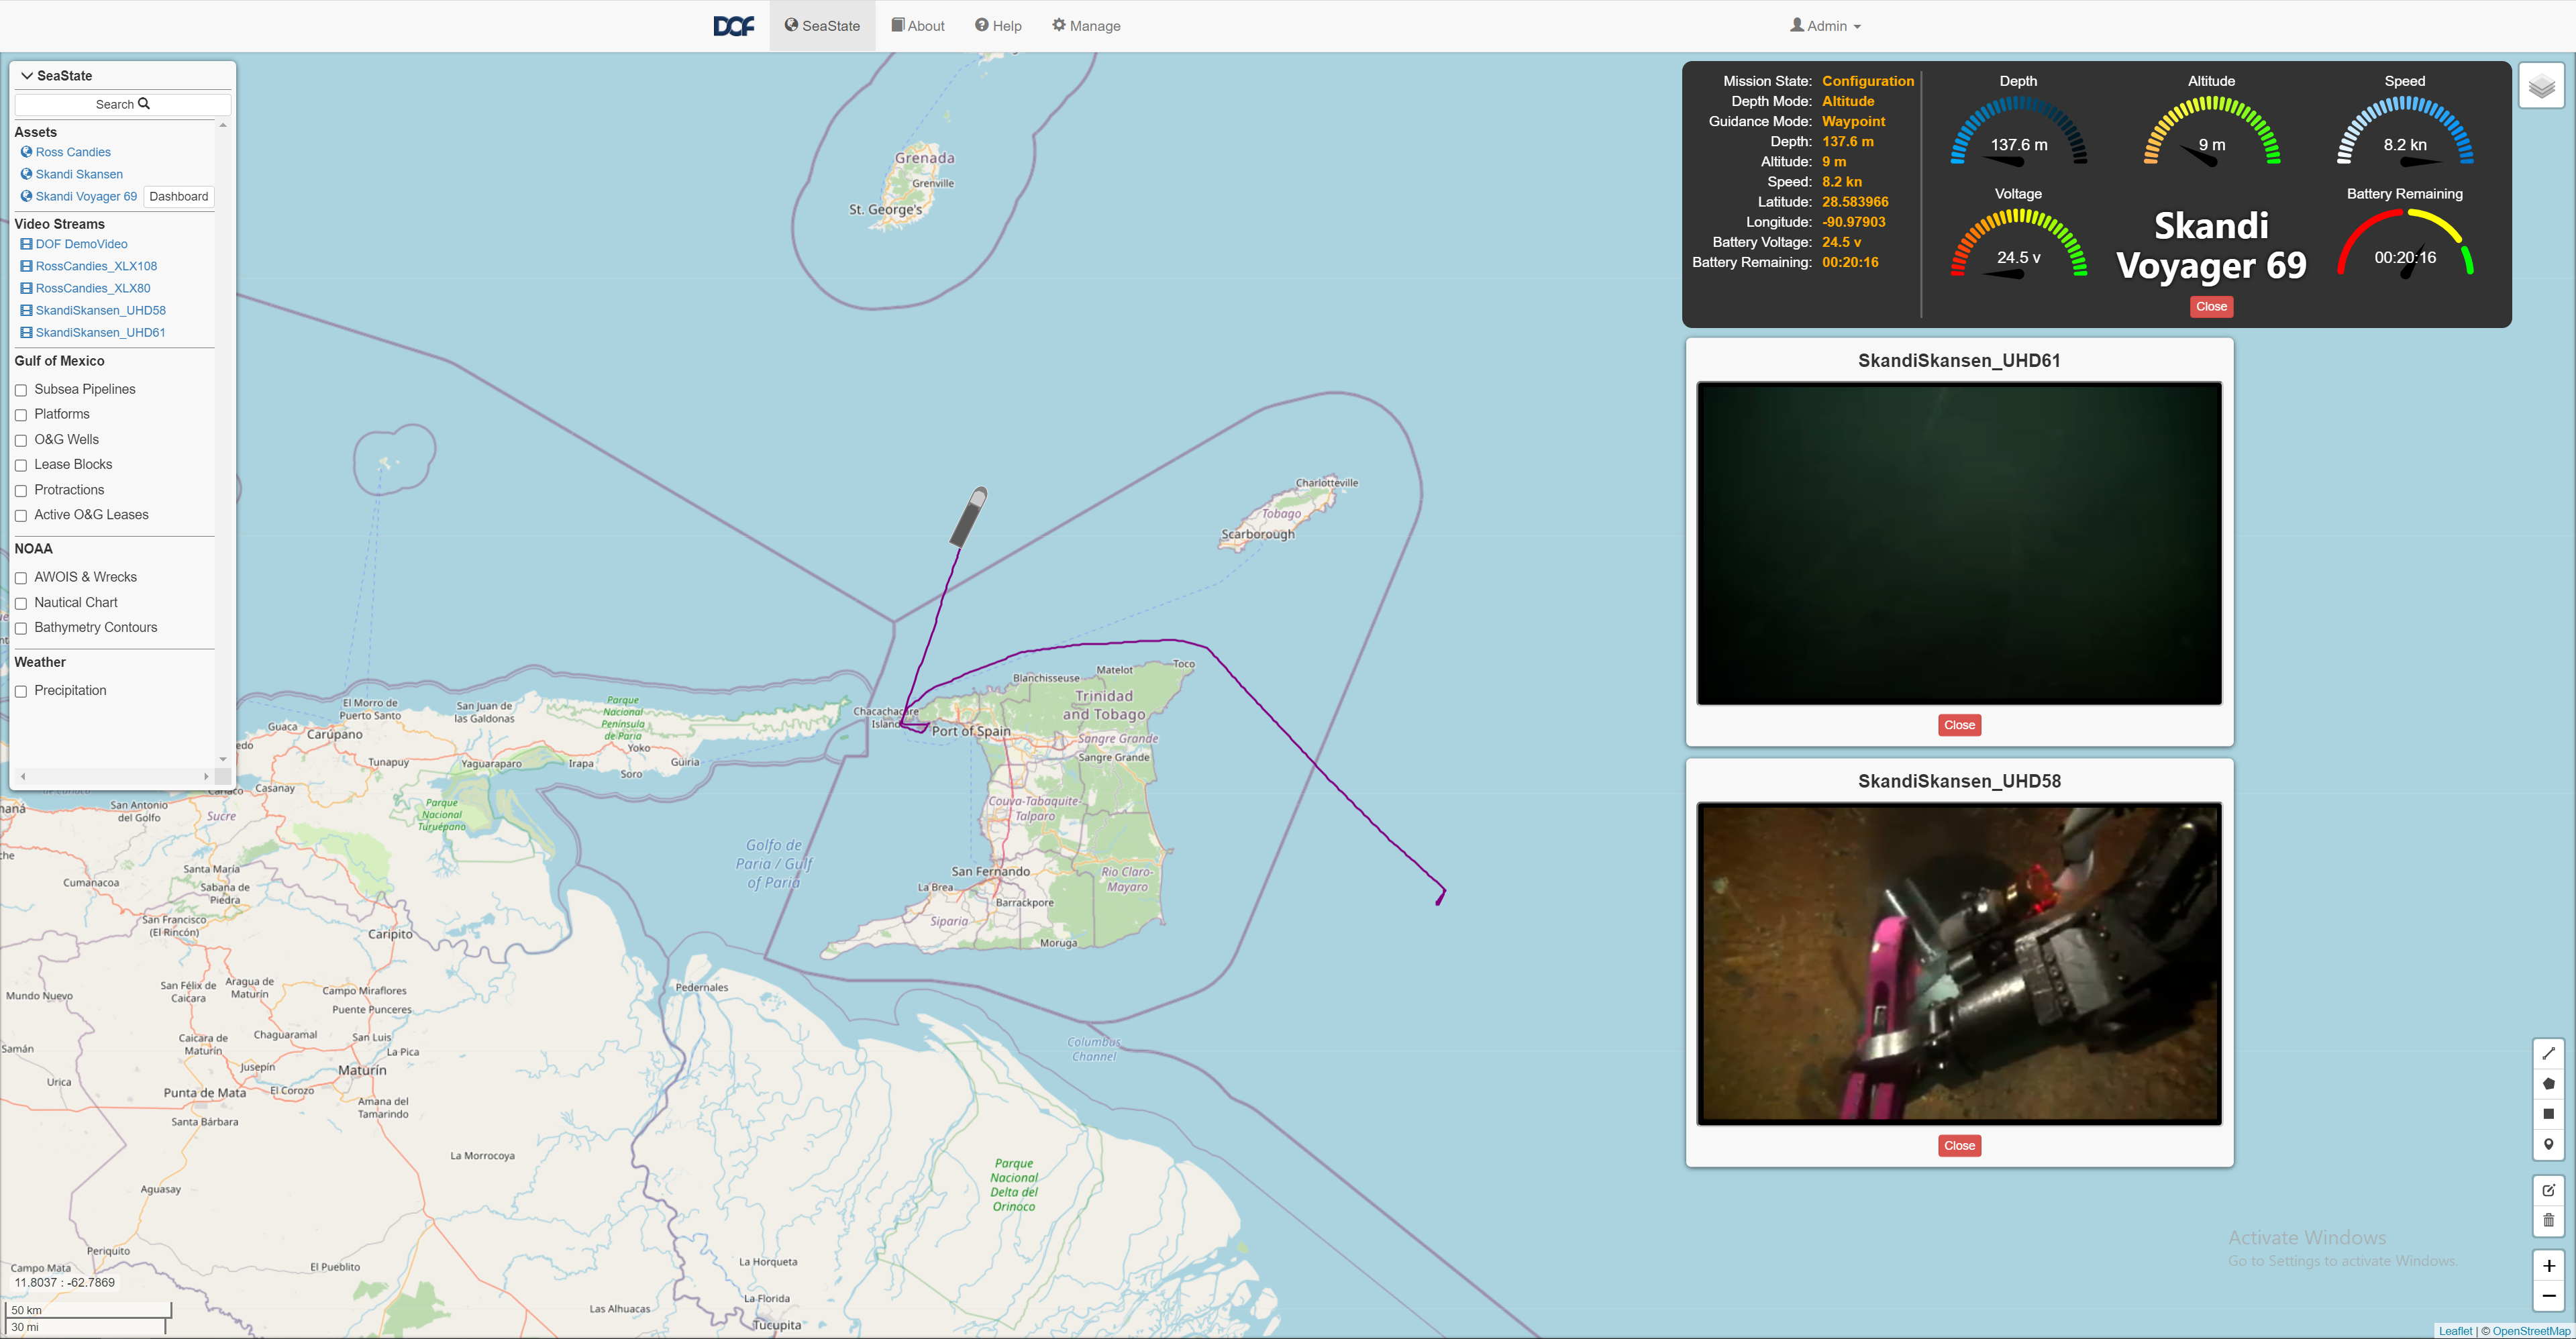Close the SkandiSkansen_UHD61 video panel
2576x1339 pixels.
click(x=1958, y=725)
